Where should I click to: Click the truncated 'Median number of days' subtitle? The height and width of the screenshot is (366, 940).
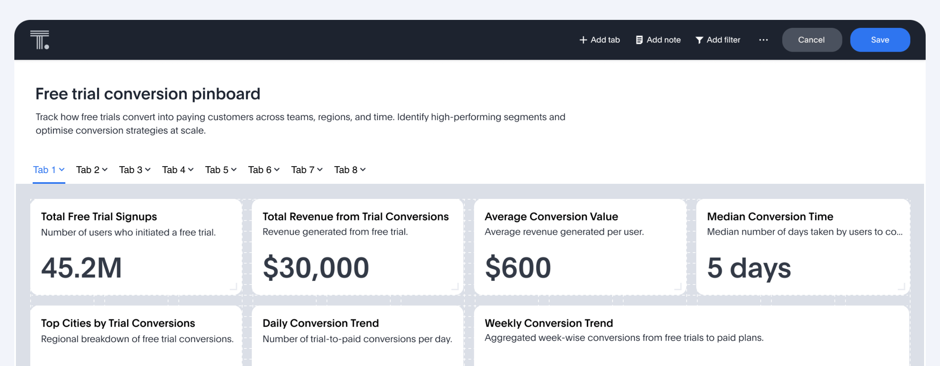805,232
